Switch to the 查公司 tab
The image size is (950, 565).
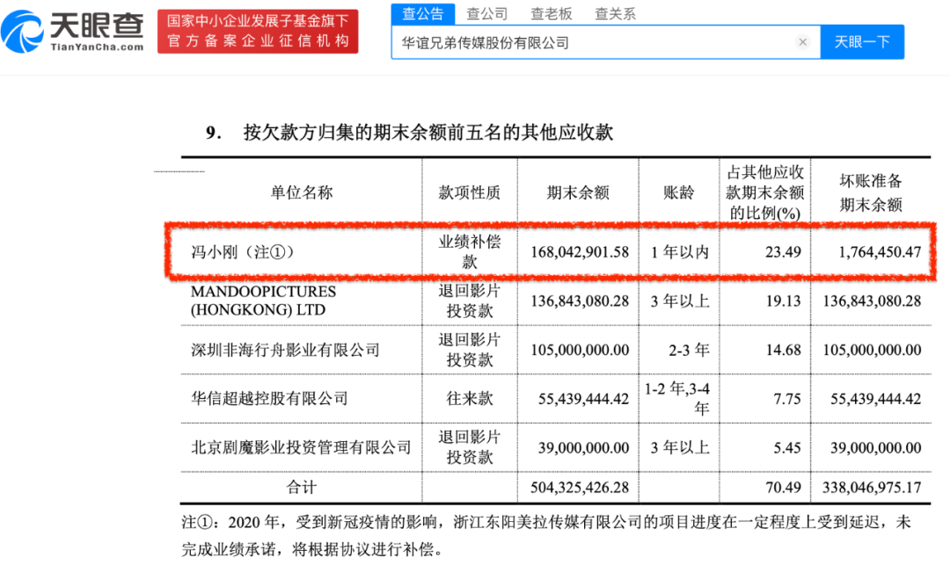pos(489,13)
